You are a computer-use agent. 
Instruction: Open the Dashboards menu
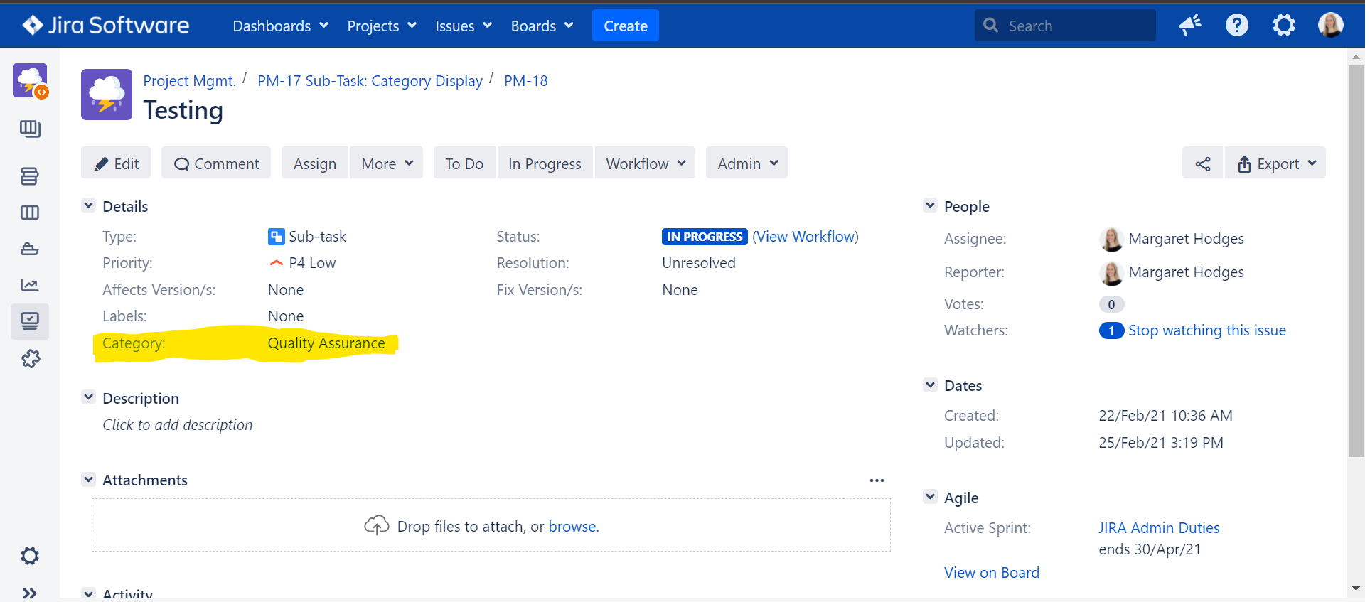coord(280,26)
